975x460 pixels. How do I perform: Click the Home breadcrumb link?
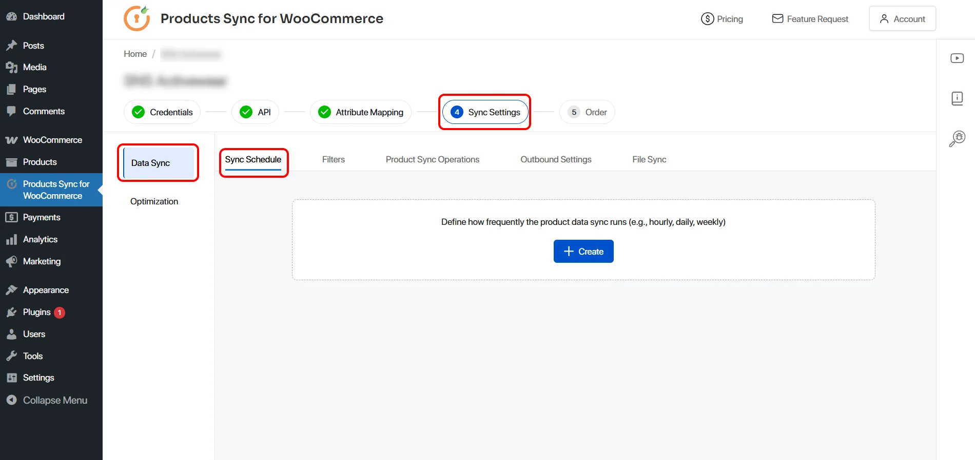point(135,54)
